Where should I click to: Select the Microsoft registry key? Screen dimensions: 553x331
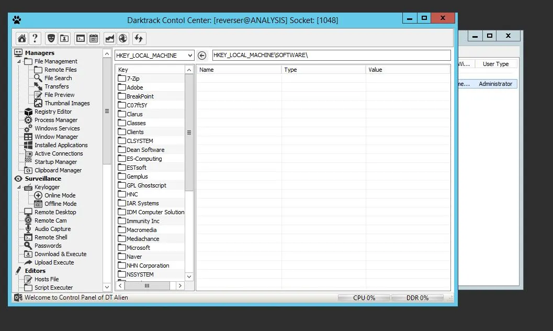point(138,248)
